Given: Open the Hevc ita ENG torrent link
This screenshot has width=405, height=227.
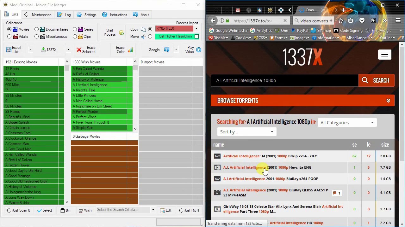Looking at the screenshot, I should click(267, 167).
